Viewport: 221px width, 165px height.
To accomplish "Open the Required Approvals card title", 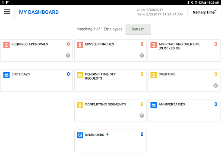I will (x=30, y=44).
